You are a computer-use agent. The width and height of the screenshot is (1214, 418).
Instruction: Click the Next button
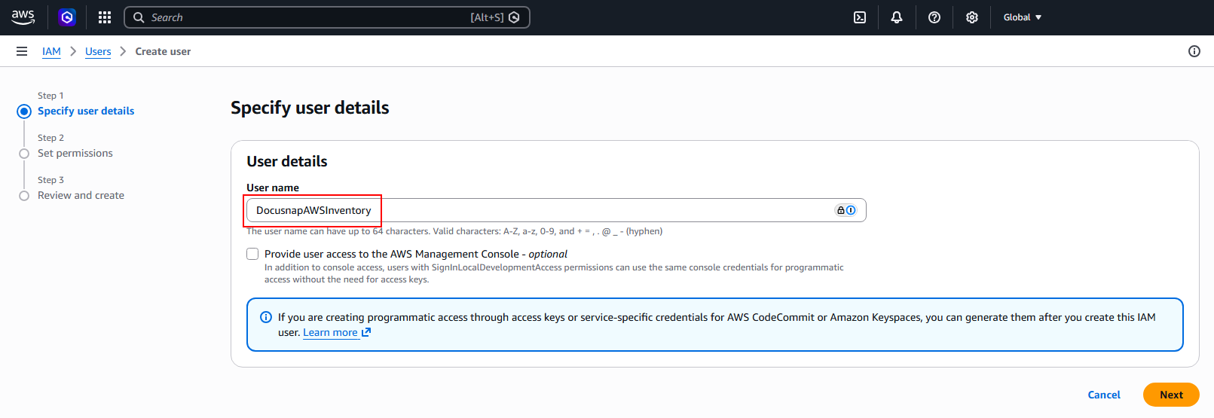(1171, 395)
